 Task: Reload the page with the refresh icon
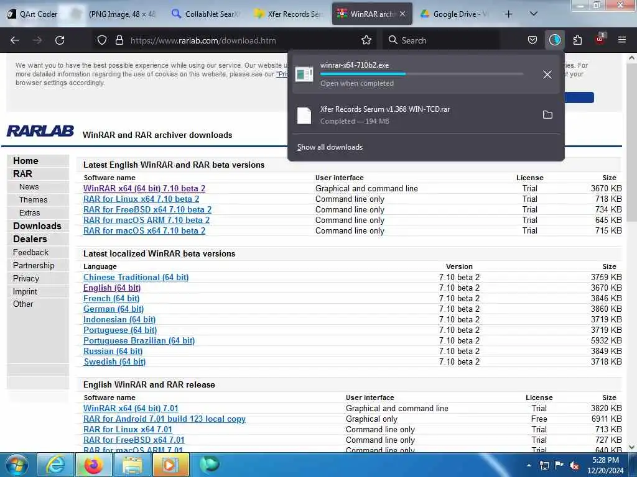click(x=60, y=40)
